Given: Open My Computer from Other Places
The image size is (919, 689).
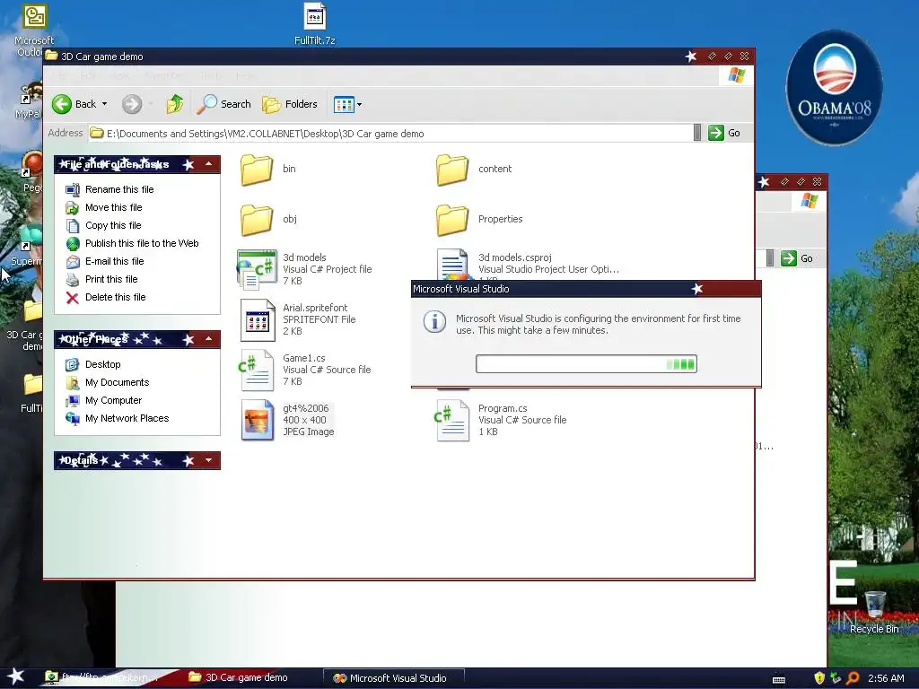Looking at the screenshot, I should coord(113,401).
